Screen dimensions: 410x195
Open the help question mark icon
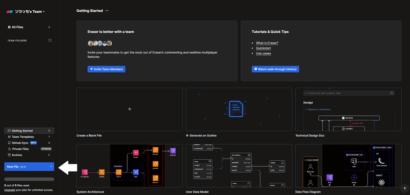[404, 189]
